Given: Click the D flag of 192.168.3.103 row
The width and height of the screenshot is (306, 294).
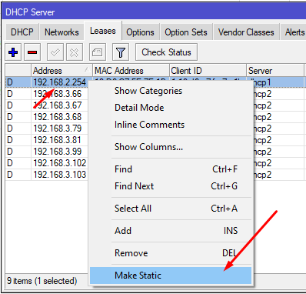Looking at the screenshot, I should tap(10, 175).
